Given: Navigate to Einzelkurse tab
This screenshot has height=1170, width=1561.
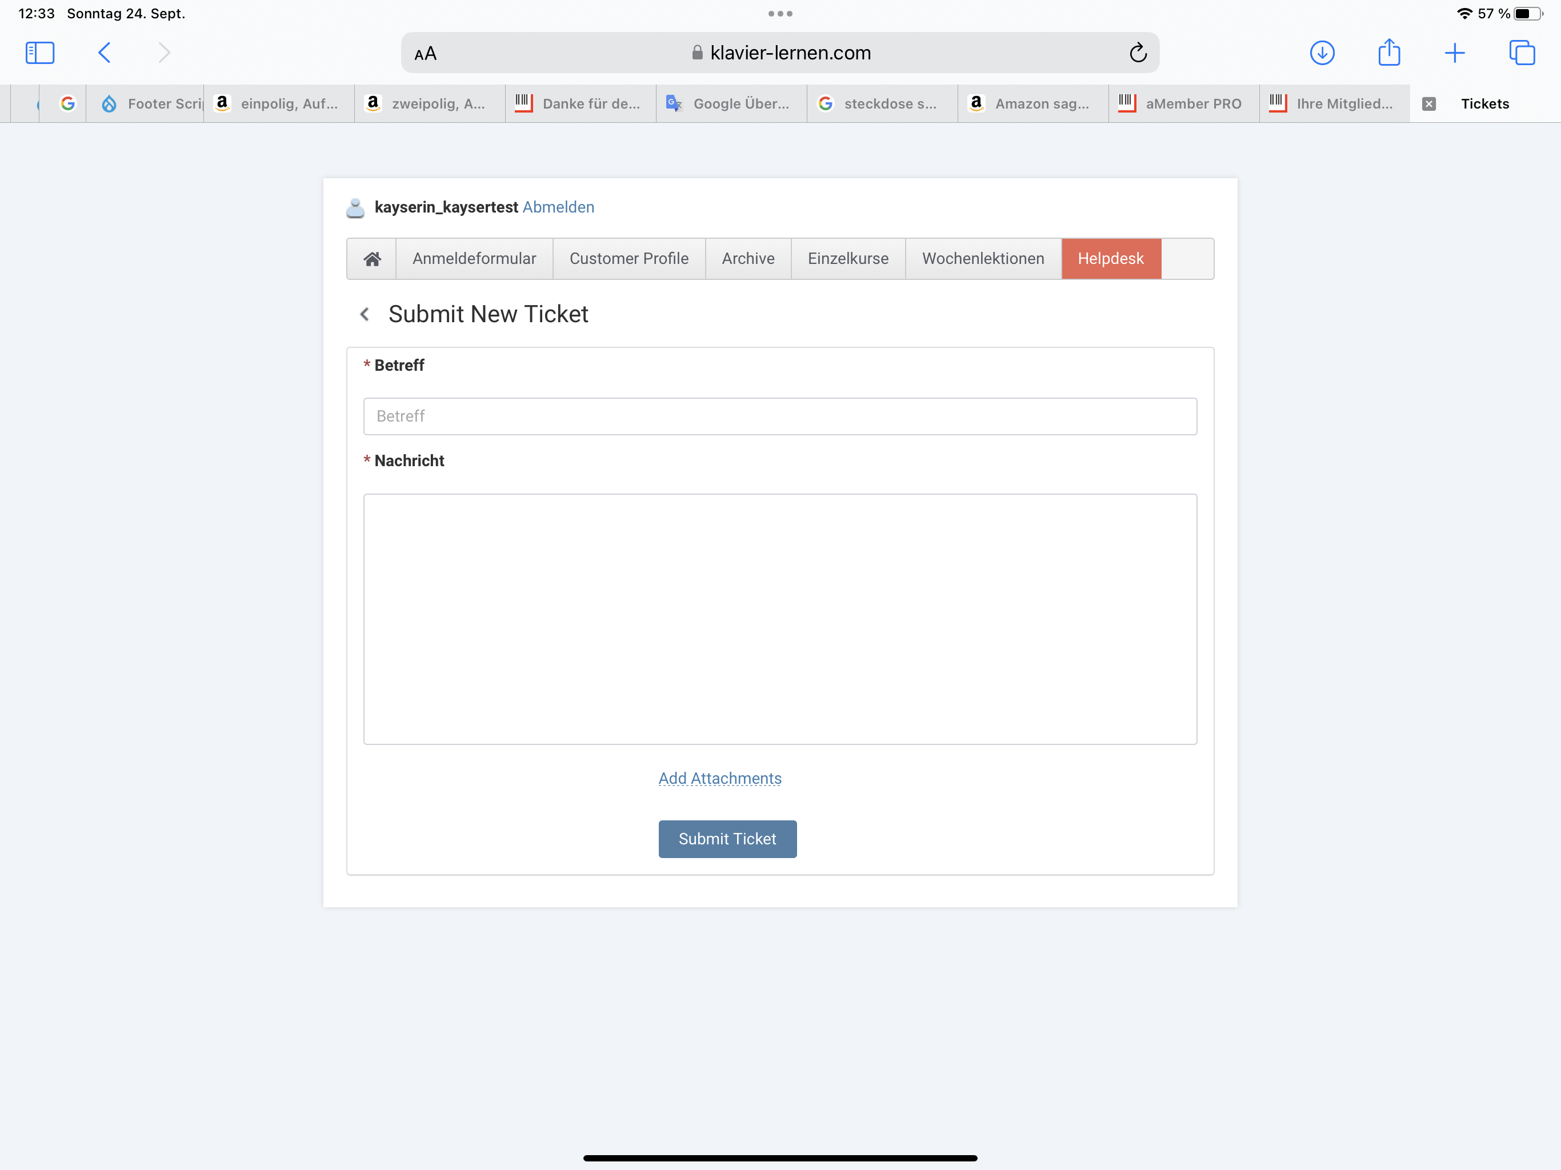Looking at the screenshot, I should pyautogui.click(x=847, y=258).
